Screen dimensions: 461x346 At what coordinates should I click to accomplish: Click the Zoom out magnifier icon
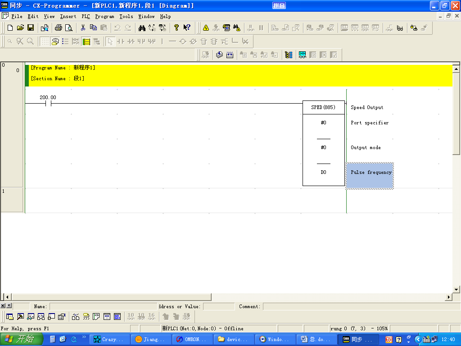pos(10,41)
